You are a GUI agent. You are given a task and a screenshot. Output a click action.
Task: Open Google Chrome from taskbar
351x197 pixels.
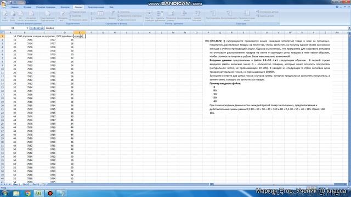click(x=28, y=193)
